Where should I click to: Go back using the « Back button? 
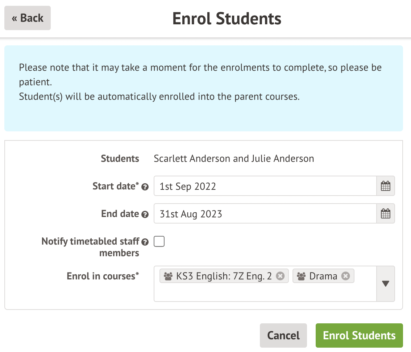pyautogui.click(x=28, y=18)
